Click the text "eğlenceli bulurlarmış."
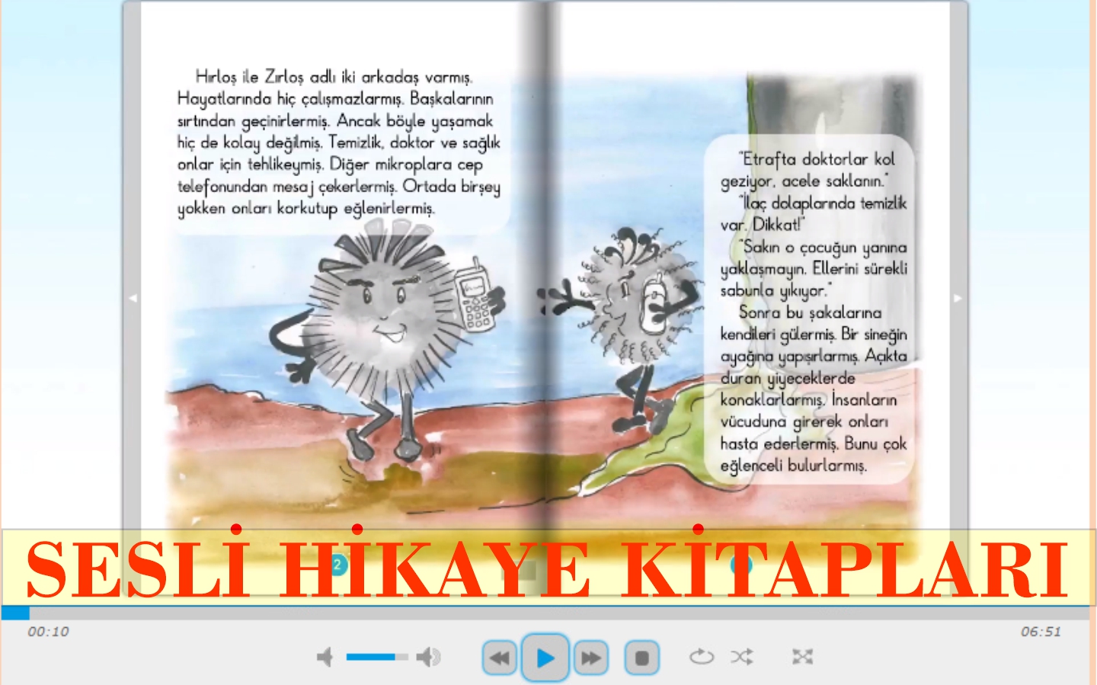 click(793, 465)
